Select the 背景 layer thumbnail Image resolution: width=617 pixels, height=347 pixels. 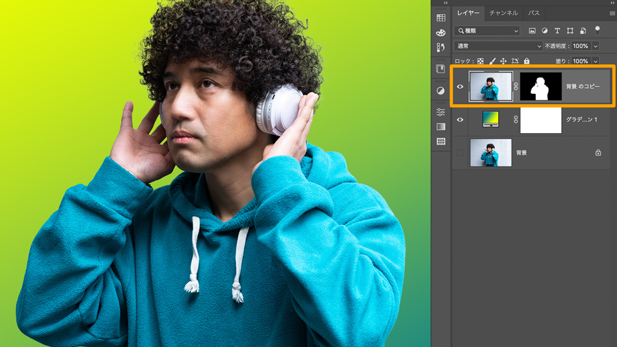click(x=491, y=153)
